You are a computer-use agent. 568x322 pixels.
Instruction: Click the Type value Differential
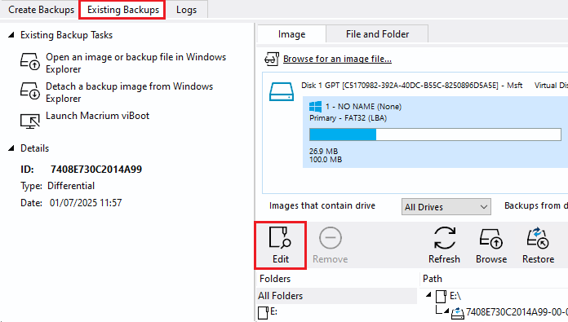pyautogui.click(x=71, y=186)
